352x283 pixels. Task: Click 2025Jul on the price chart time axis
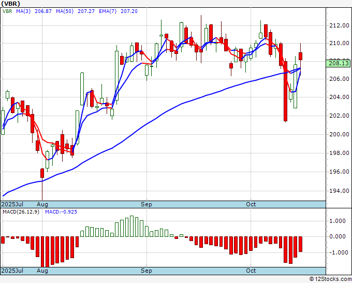click(x=12, y=204)
